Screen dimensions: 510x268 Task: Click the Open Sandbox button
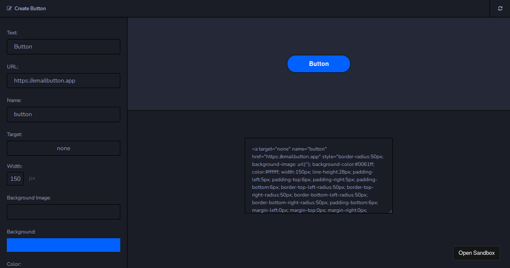[x=476, y=253]
